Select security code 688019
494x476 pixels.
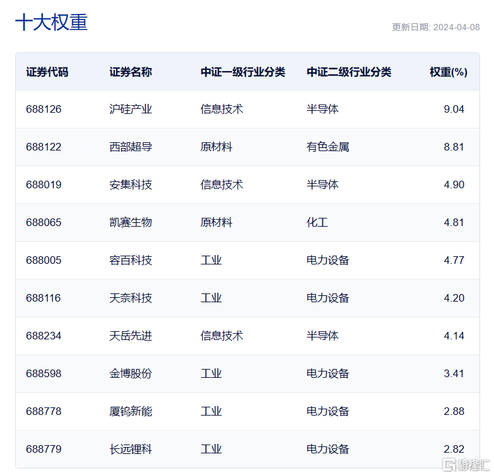point(44,184)
